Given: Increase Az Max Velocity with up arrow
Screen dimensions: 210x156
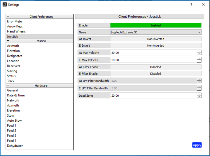Looking at the screenshot, I should click(199, 51).
